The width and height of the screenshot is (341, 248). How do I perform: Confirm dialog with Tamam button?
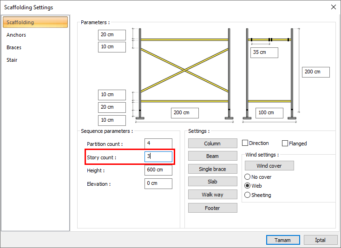tap(282, 240)
